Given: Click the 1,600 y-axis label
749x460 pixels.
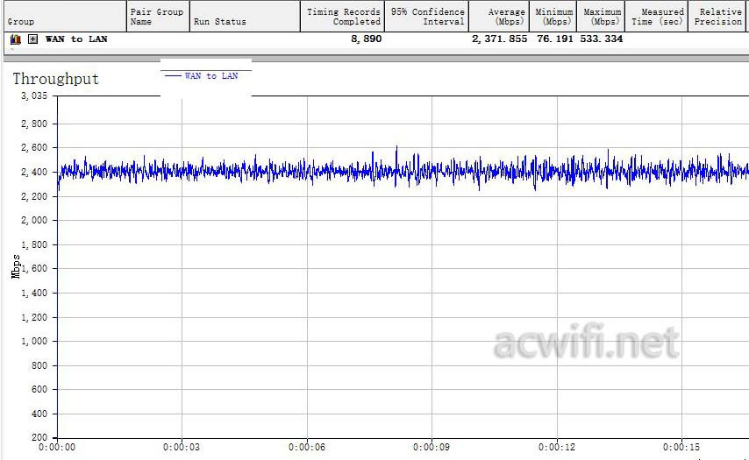Looking at the screenshot, I should point(34,268).
